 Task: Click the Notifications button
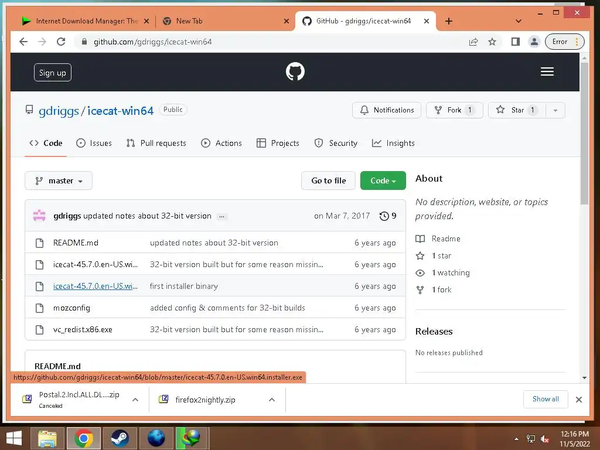click(x=387, y=110)
